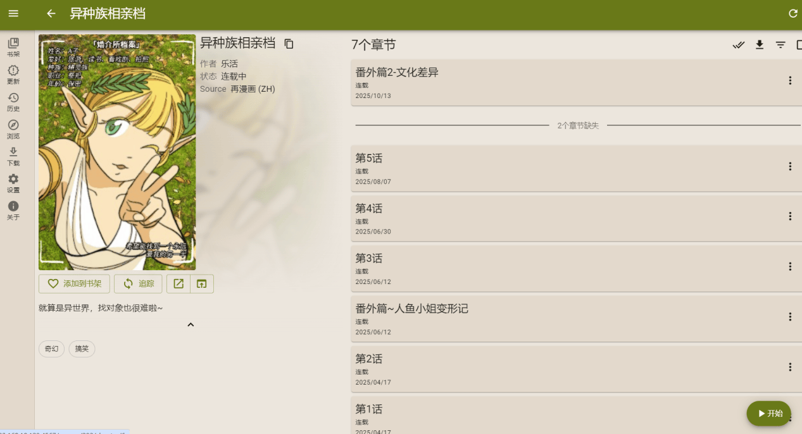Screen dimensions: 802x434
Task: Click the 追踪 tracking button
Action: pos(138,283)
